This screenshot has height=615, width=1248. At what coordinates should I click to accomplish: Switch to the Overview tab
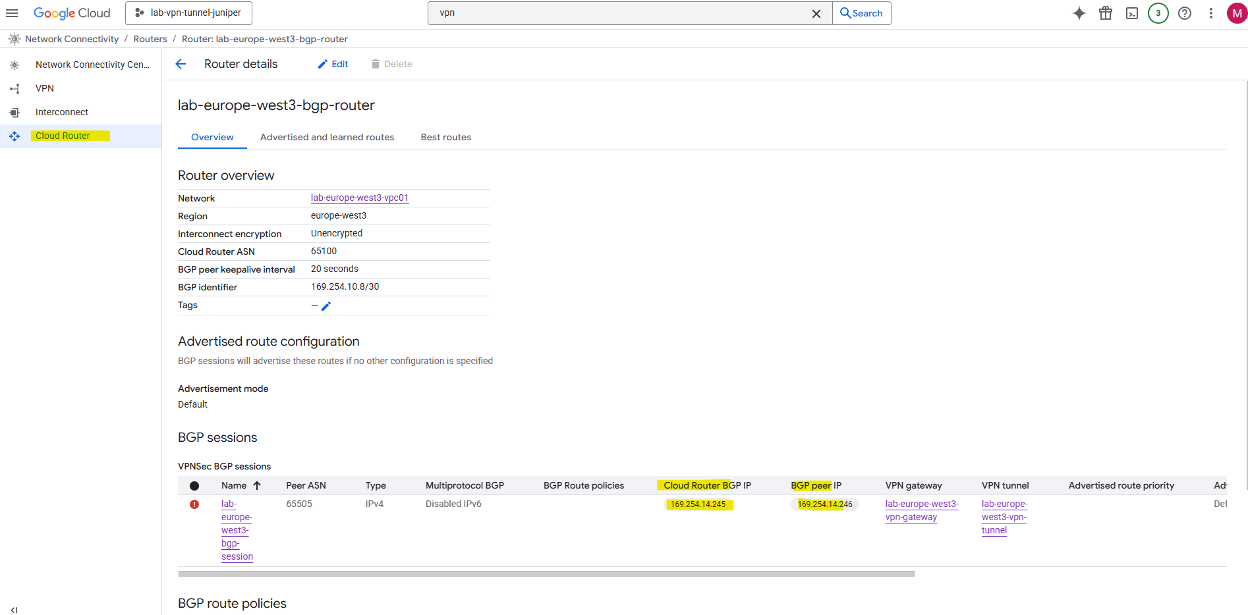pyautogui.click(x=212, y=137)
